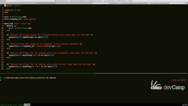Click the new tab plus button
The width and height of the screenshot is (188, 106).
point(187,3)
